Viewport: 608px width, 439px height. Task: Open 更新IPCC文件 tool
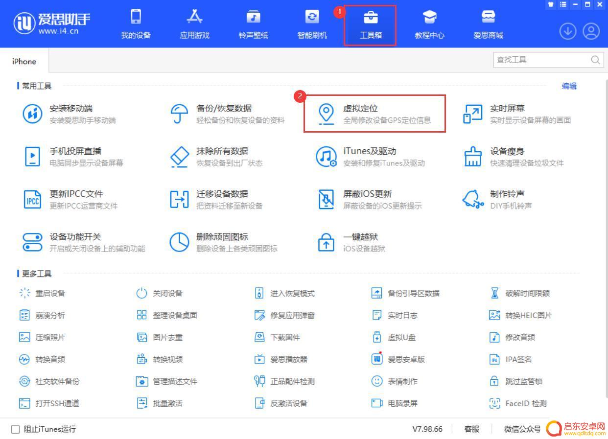[70, 200]
